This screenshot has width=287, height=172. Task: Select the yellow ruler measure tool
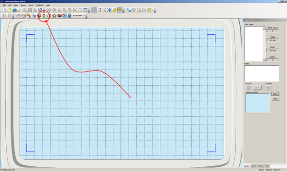coord(115,10)
